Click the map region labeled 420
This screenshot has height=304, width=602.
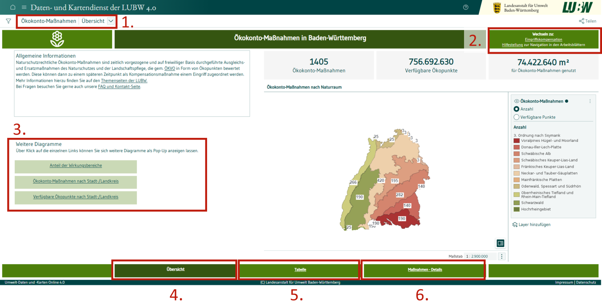[x=381, y=180]
